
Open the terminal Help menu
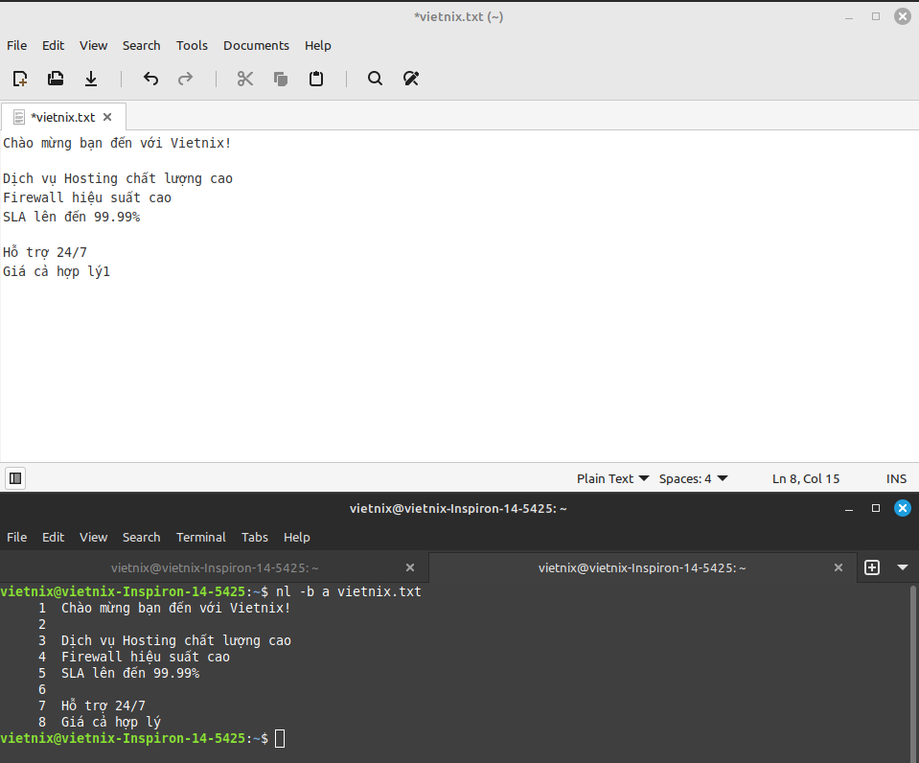pyautogui.click(x=296, y=537)
